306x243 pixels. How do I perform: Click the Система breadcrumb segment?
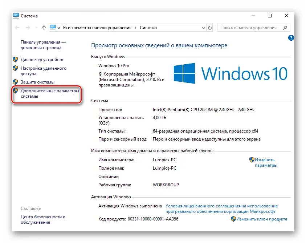coord(148,28)
